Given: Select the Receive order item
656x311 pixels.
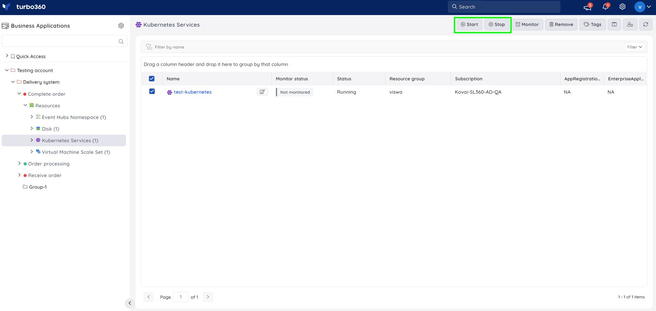Looking at the screenshot, I should tap(45, 175).
